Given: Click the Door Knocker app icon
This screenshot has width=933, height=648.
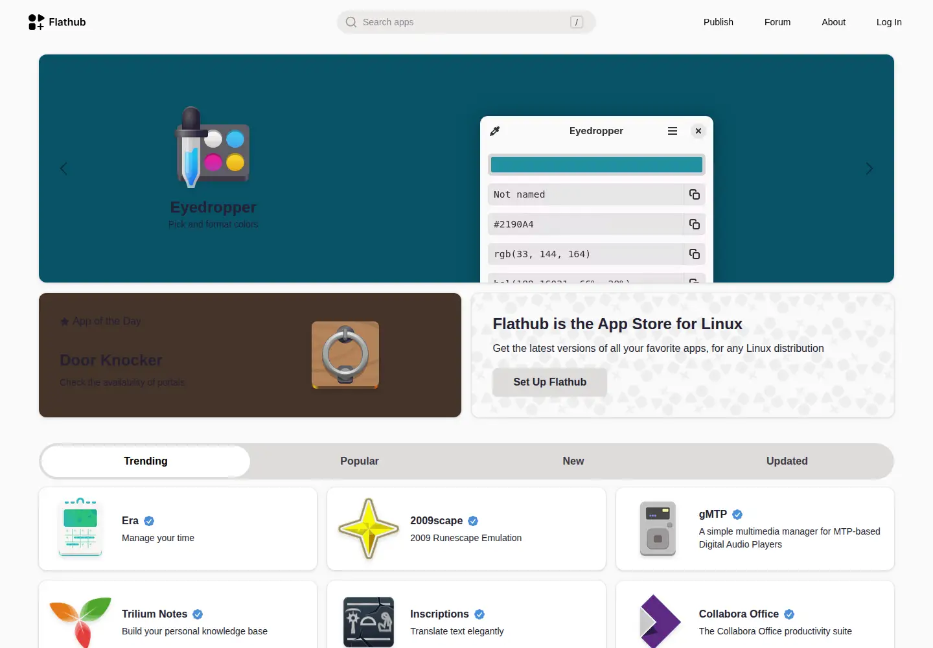Looking at the screenshot, I should coord(345,355).
